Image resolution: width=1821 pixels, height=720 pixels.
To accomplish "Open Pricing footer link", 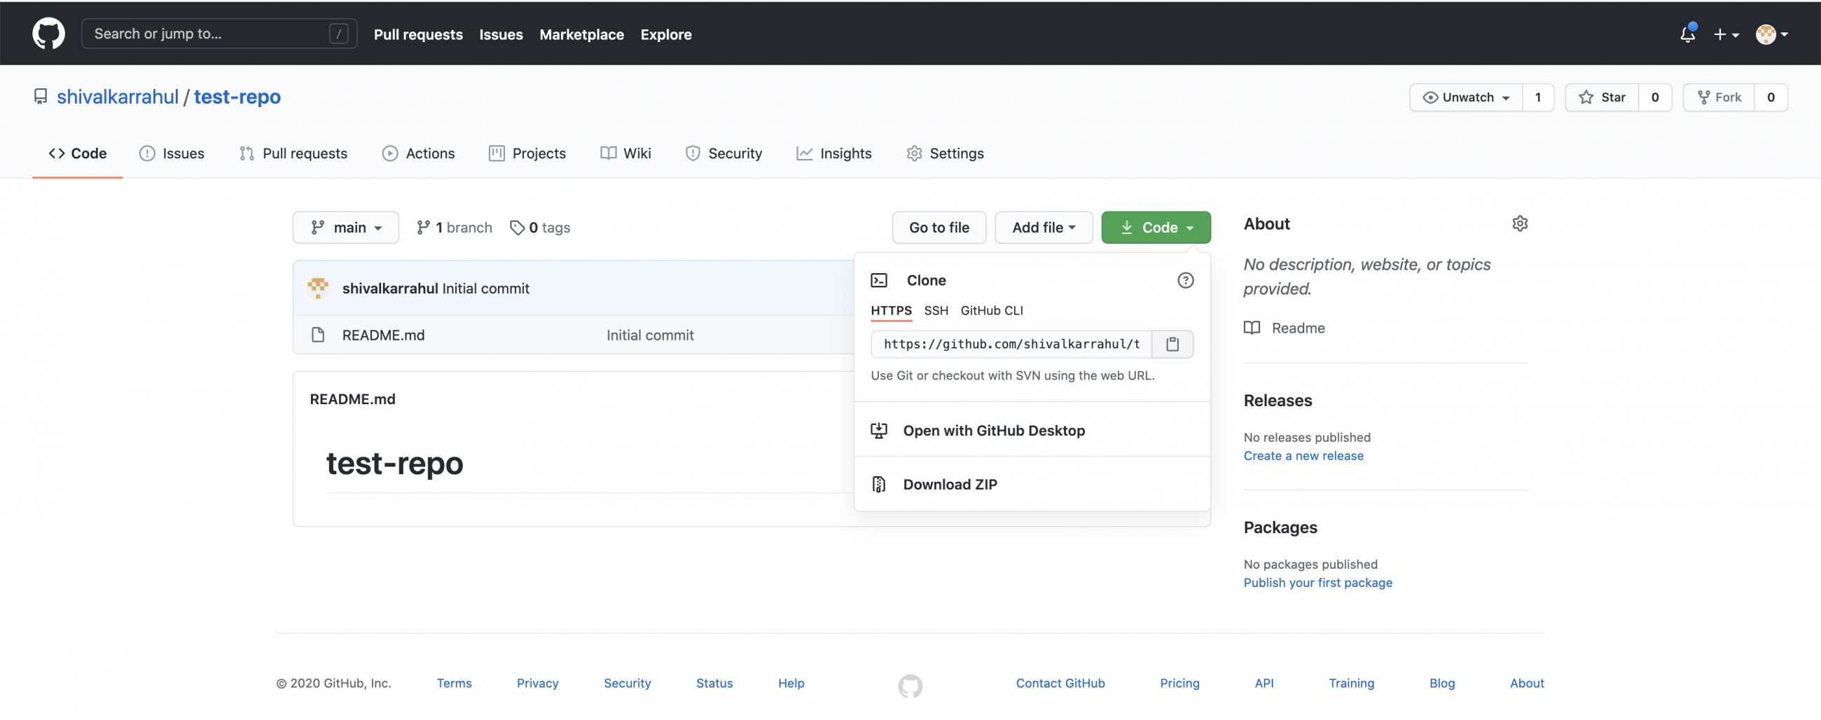I will pyautogui.click(x=1179, y=684).
